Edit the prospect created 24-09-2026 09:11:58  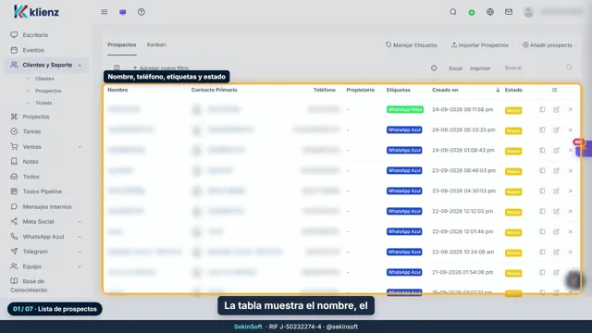556,109
